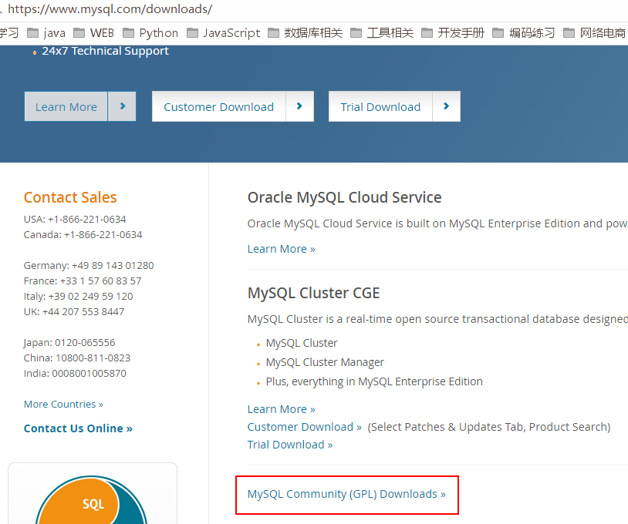The width and height of the screenshot is (628, 524).
Task: Click the USA: +1-866-221-0634 phone number
Action: coord(75,219)
